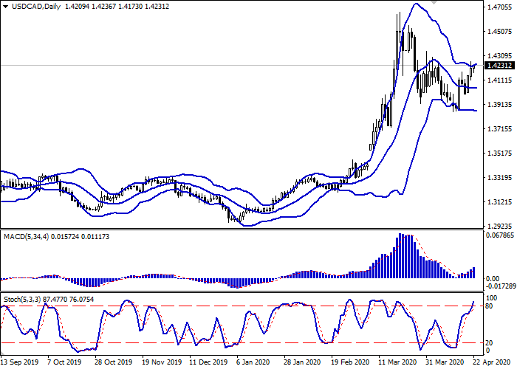This screenshot has height=369, width=517.
Task: Select the 13 Sep 2019 date label
Action: coord(21,363)
